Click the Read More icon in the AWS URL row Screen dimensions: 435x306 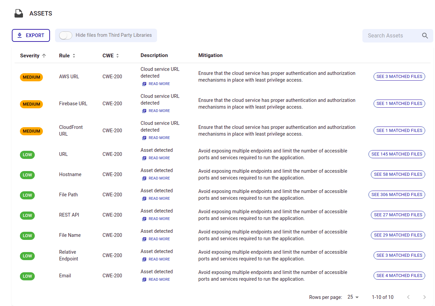pyautogui.click(x=144, y=84)
